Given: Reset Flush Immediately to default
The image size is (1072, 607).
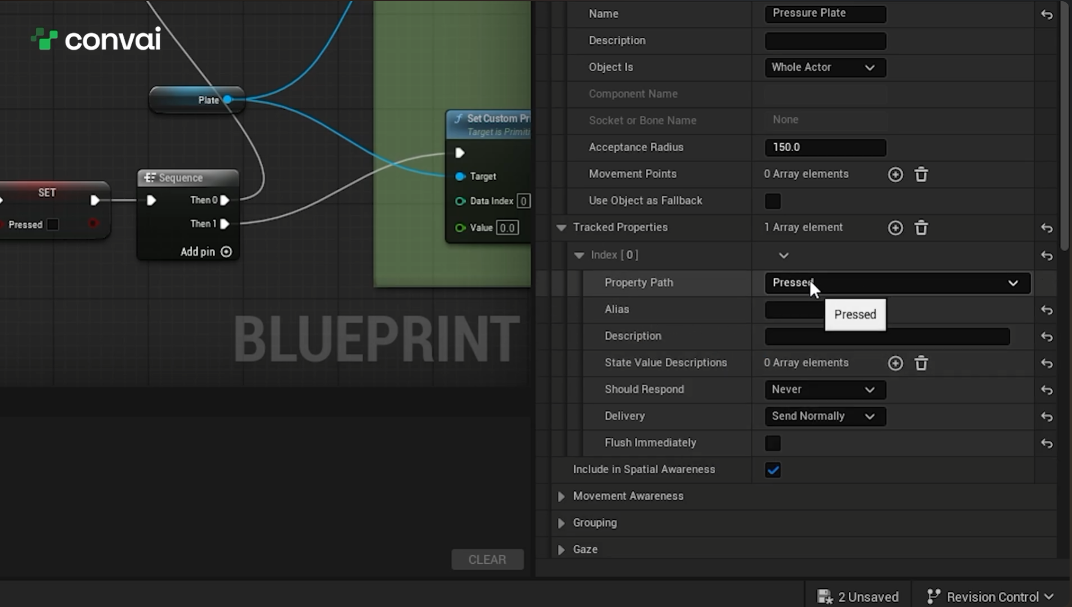Looking at the screenshot, I should tap(1047, 443).
